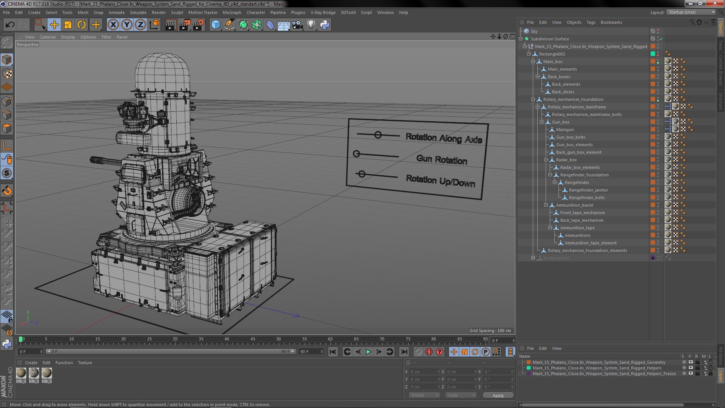This screenshot has width=725, height=408.
Task: Click the Helpers_Freeze layer color swatch
Action: (x=529, y=374)
